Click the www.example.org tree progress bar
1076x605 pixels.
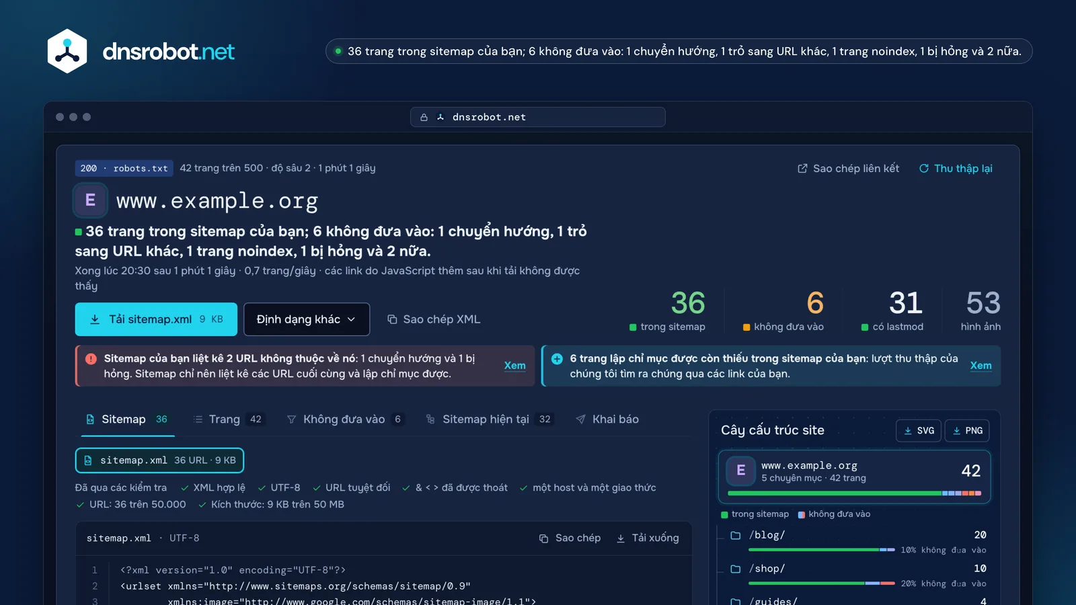pos(854,493)
